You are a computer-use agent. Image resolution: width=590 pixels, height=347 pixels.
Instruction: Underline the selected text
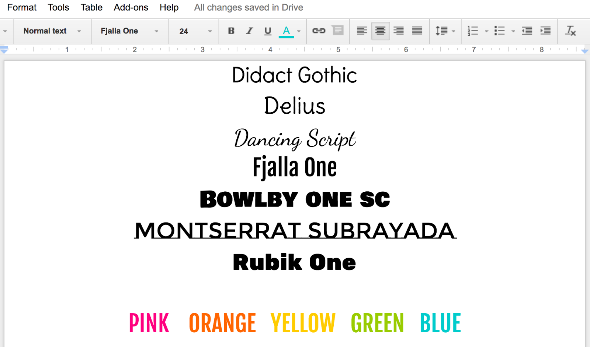(267, 31)
